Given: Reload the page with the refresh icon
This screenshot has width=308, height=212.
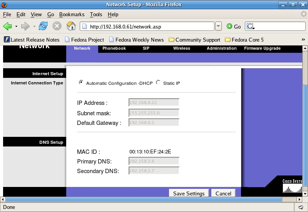Looking at the screenshot, I should tap(43, 26).
